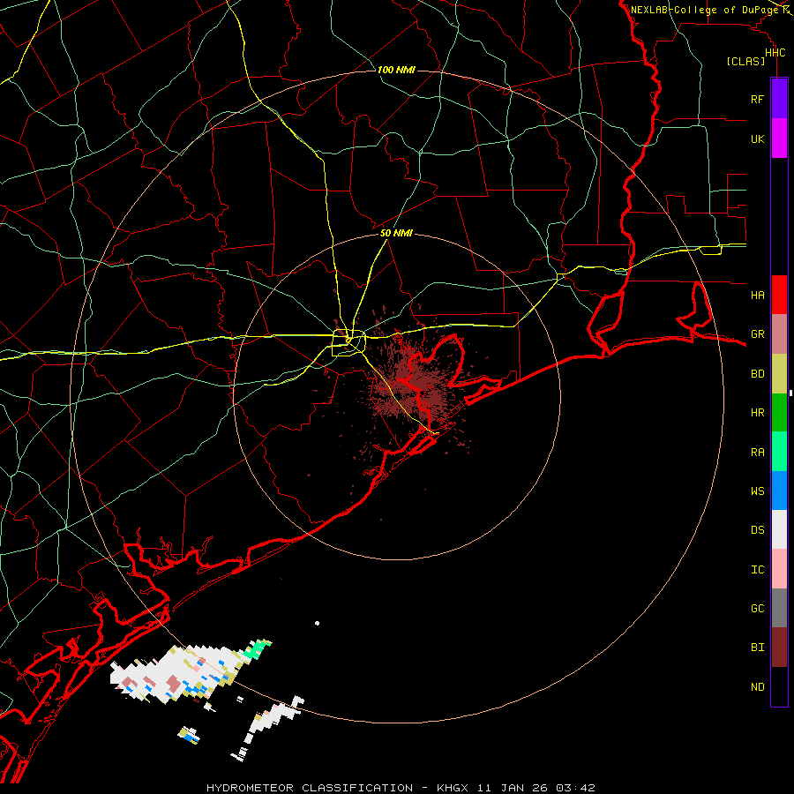Click the UK magenta legend swatch

point(779,139)
